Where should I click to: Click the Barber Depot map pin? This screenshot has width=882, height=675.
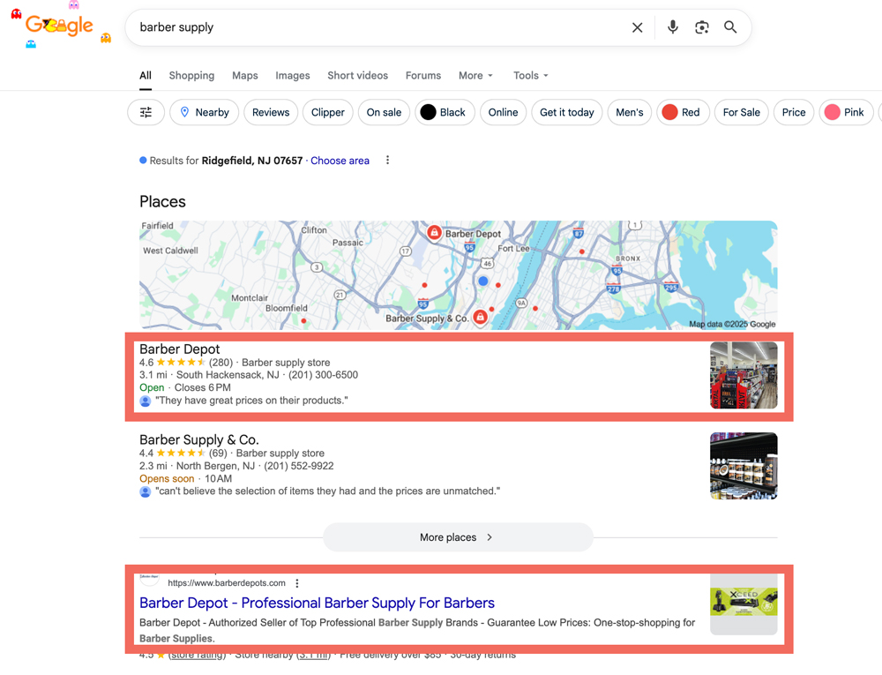(x=434, y=233)
